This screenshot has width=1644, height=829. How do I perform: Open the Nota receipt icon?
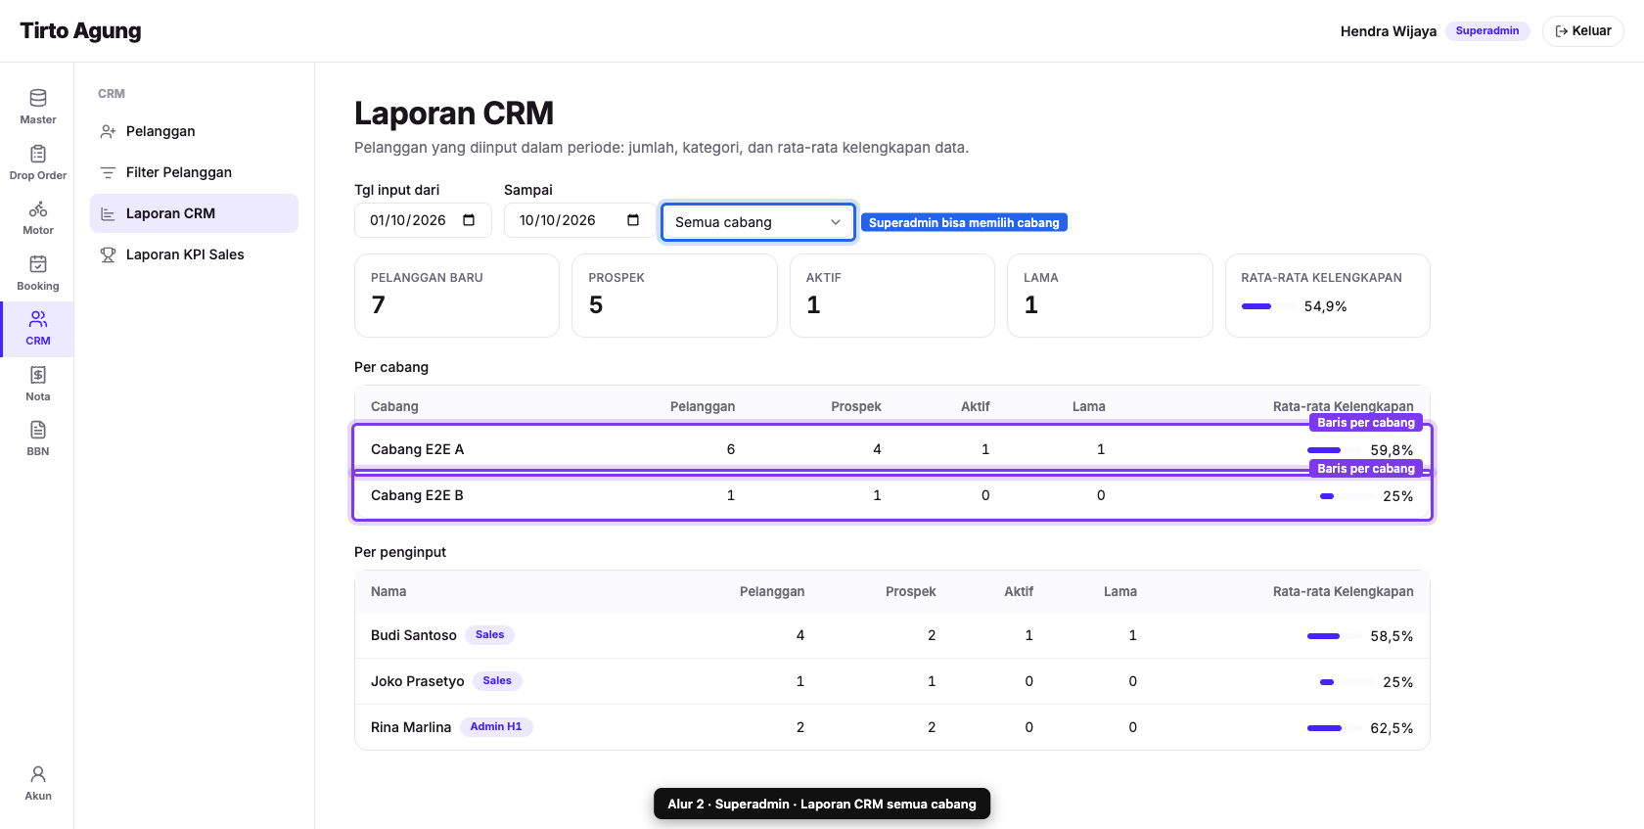(x=38, y=375)
